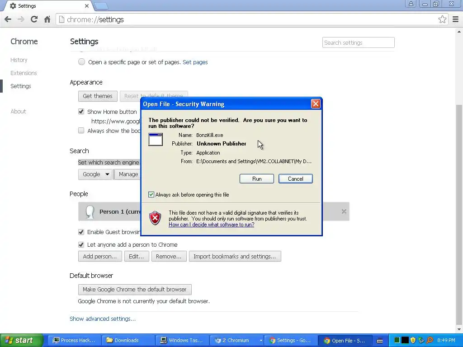
Task: Click the page icon in address bar
Action: 61,19
